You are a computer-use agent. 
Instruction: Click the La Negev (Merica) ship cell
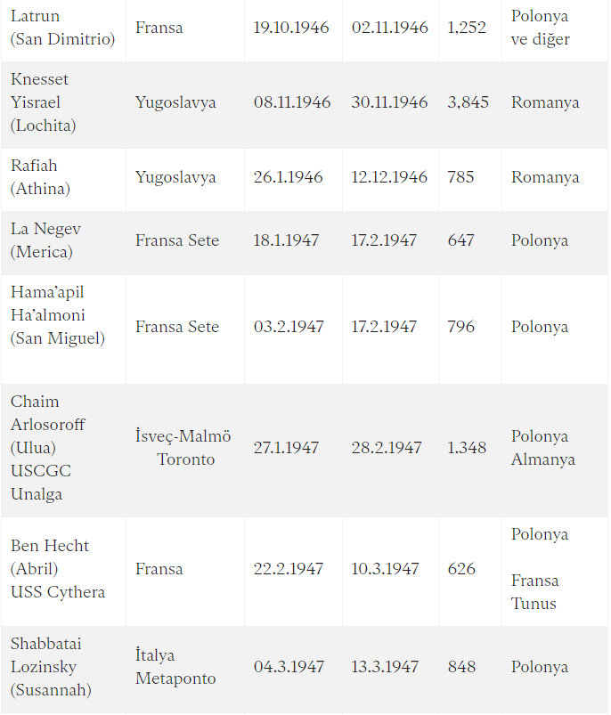(45, 240)
